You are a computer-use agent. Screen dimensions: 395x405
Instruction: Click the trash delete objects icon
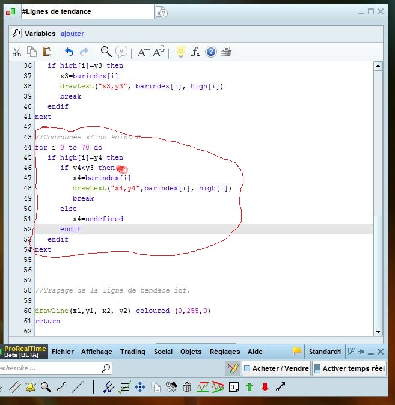point(187,388)
